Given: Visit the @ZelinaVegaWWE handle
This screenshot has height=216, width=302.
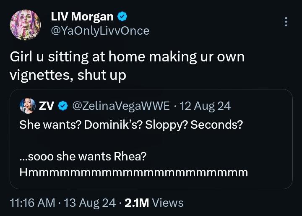Looking at the screenshot, I should pos(121,106).
